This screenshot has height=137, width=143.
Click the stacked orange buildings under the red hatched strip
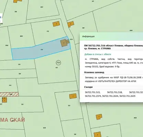4,100
